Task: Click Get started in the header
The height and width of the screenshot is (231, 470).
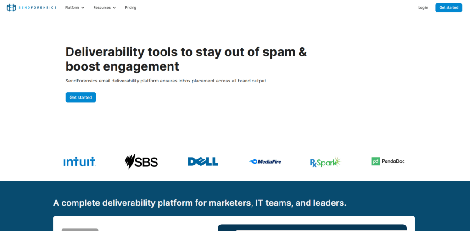Action: pyautogui.click(x=449, y=7)
